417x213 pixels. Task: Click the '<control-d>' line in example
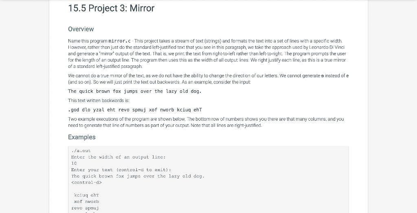click(86, 183)
